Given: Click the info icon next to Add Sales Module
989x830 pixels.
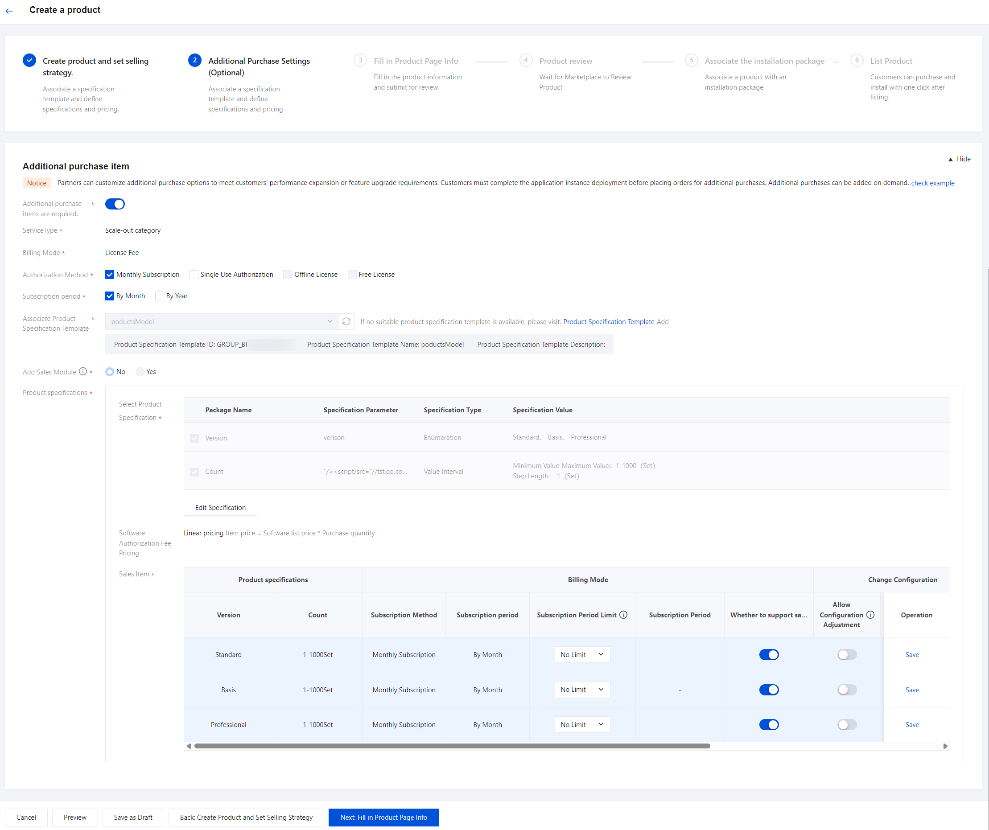Looking at the screenshot, I should click(83, 371).
